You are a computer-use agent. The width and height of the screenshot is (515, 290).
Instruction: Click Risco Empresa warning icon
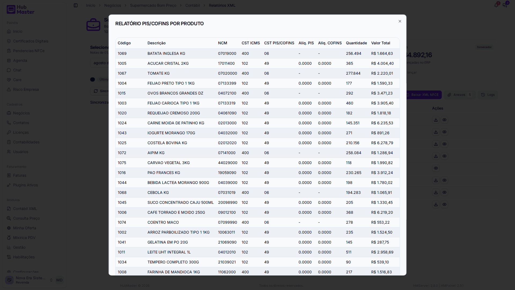click(x=9, y=89)
